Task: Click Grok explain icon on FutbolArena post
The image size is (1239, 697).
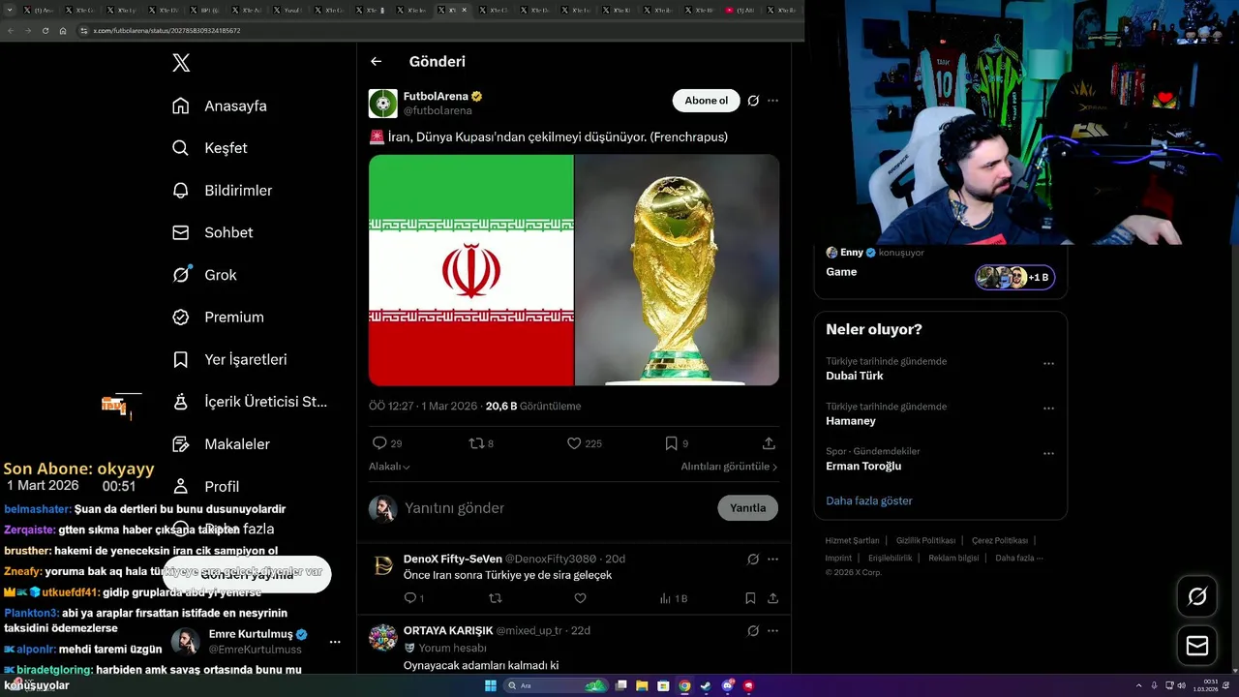Action: 753,101
